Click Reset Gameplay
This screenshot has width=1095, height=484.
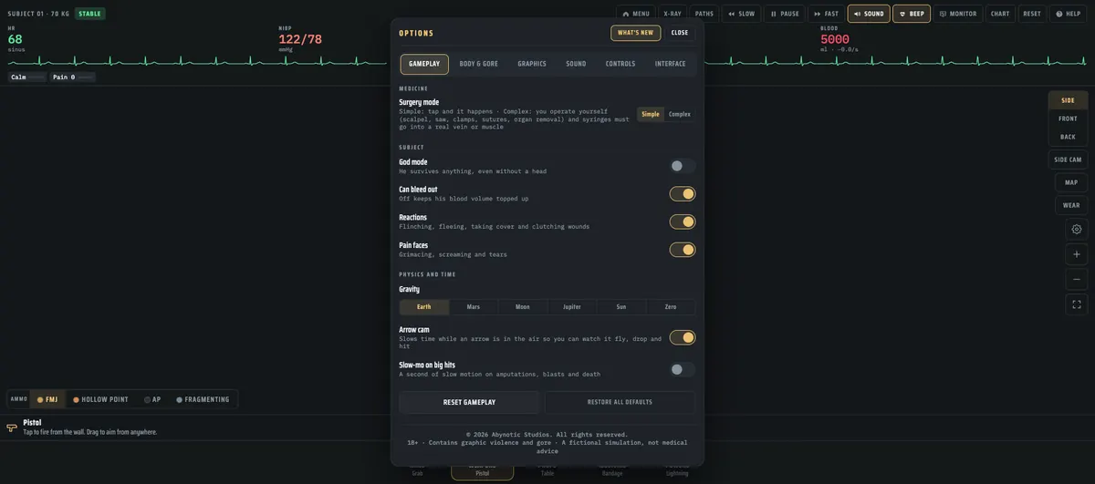click(x=469, y=402)
